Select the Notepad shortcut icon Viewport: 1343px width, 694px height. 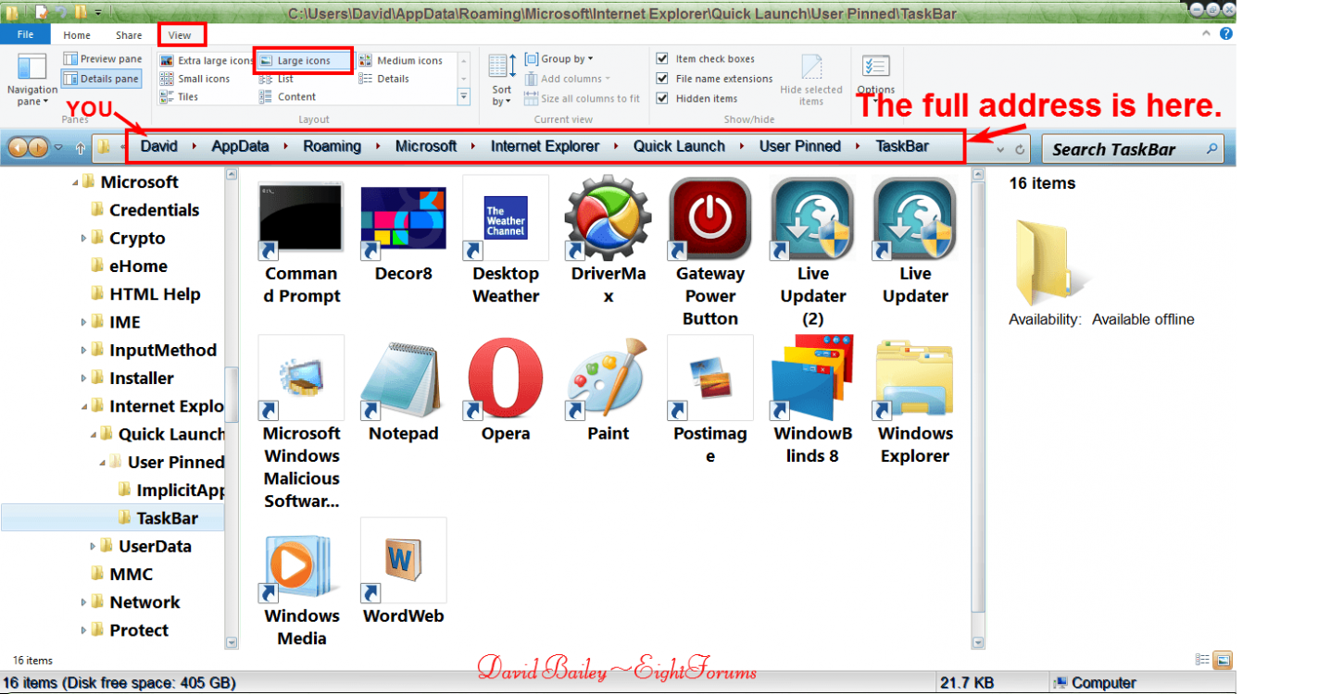(403, 379)
